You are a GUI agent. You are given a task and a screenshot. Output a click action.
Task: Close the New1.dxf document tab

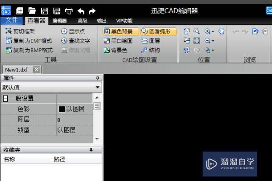[x=36, y=70]
